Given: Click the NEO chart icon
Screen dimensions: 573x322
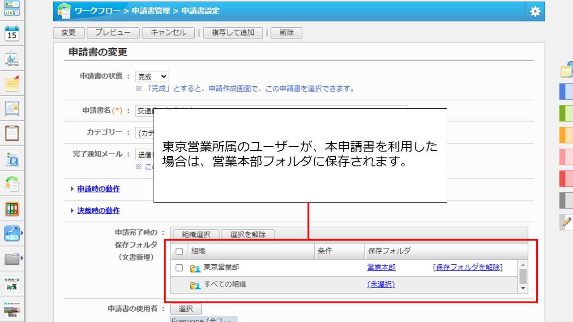Looking at the screenshot, I should point(12,233).
